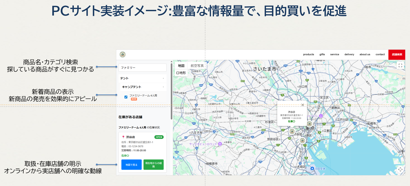
Task: Open the delivery menu item
Action: pyautogui.click(x=349, y=54)
